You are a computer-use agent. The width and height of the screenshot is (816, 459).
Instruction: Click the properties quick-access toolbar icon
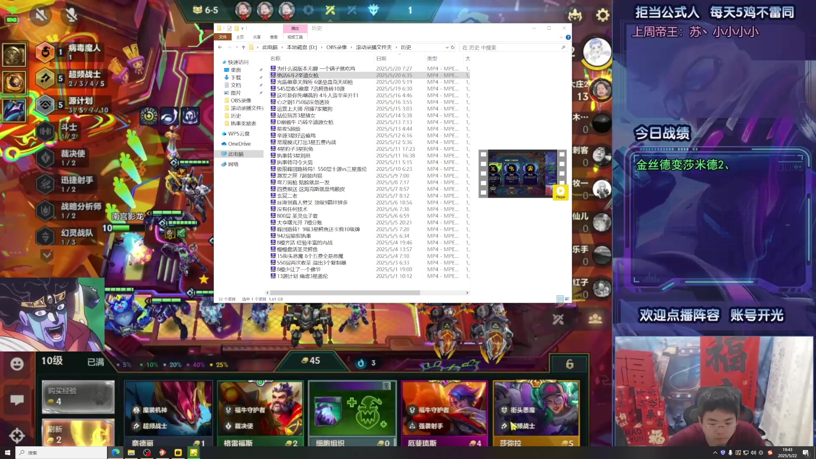click(229, 28)
